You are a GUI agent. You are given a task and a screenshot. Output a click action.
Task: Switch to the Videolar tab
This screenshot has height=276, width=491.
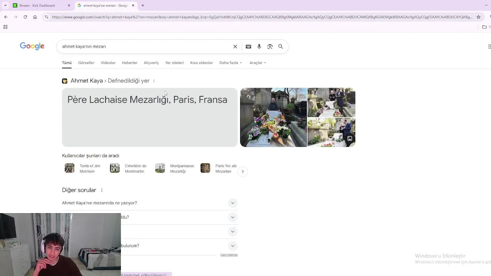108,63
